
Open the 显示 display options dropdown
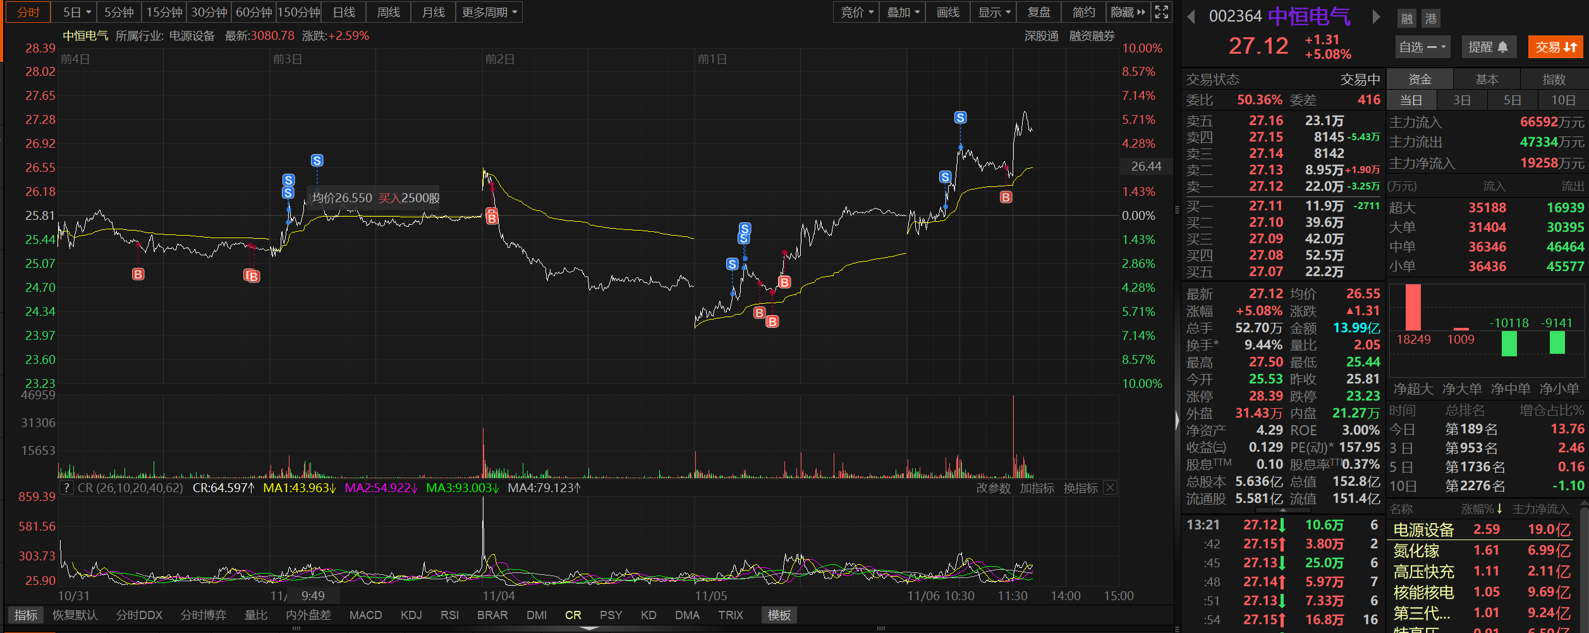[994, 12]
